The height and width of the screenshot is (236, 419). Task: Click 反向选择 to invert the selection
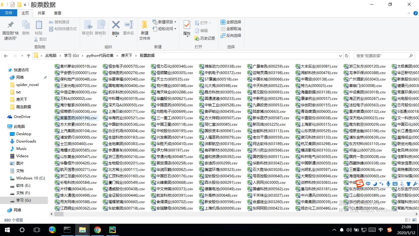tap(231, 36)
